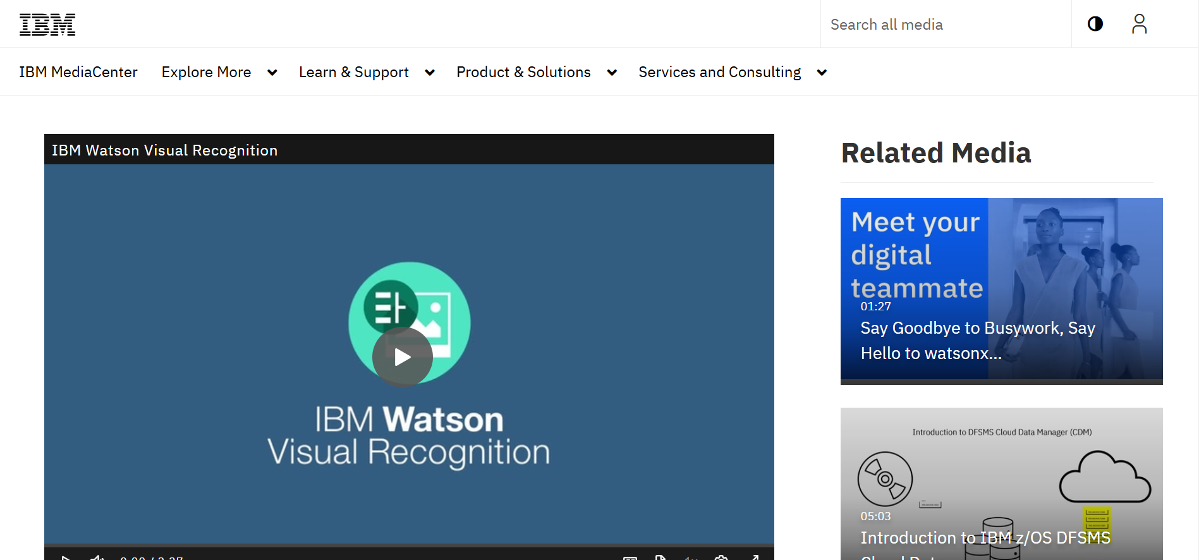The width and height of the screenshot is (1199, 560).
Task: Open the Product & Solutions menu
Action: point(523,72)
